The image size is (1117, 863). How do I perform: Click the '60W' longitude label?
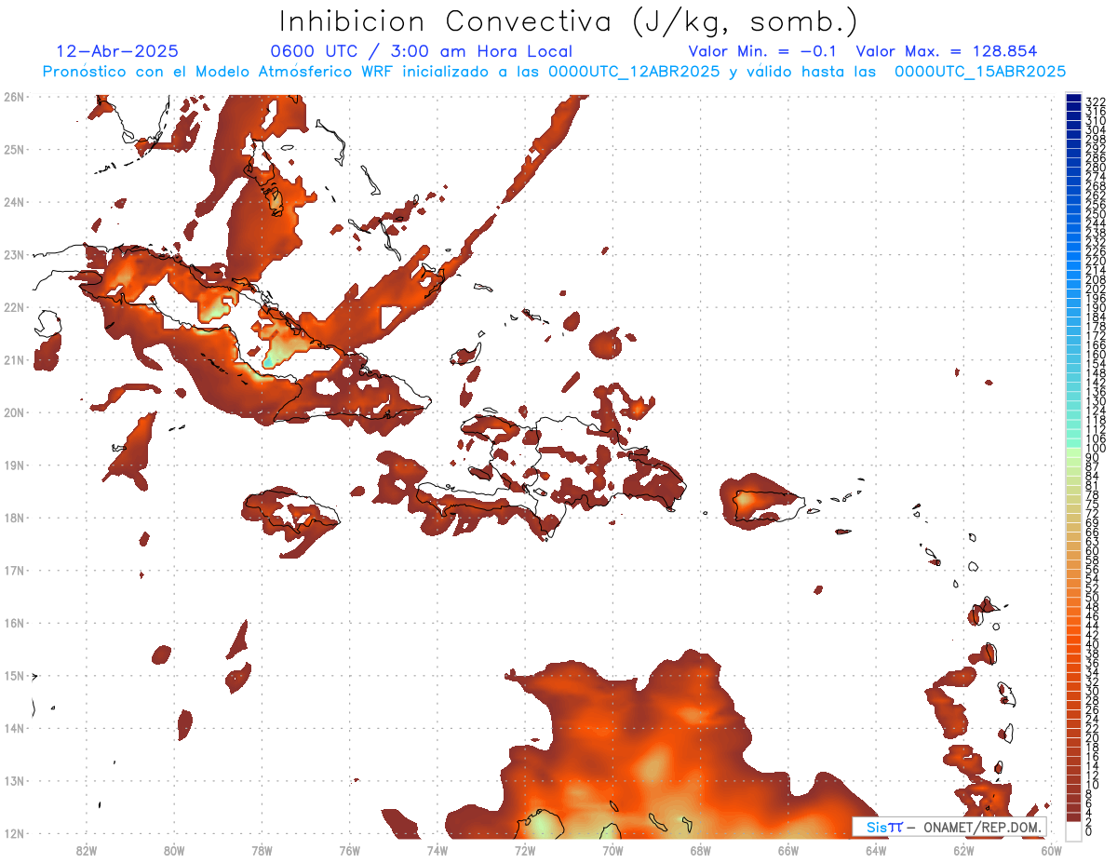tap(1052, 850)
